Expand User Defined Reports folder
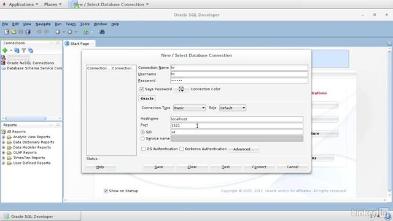Screen dimensions: 393x221 (4, 163)
